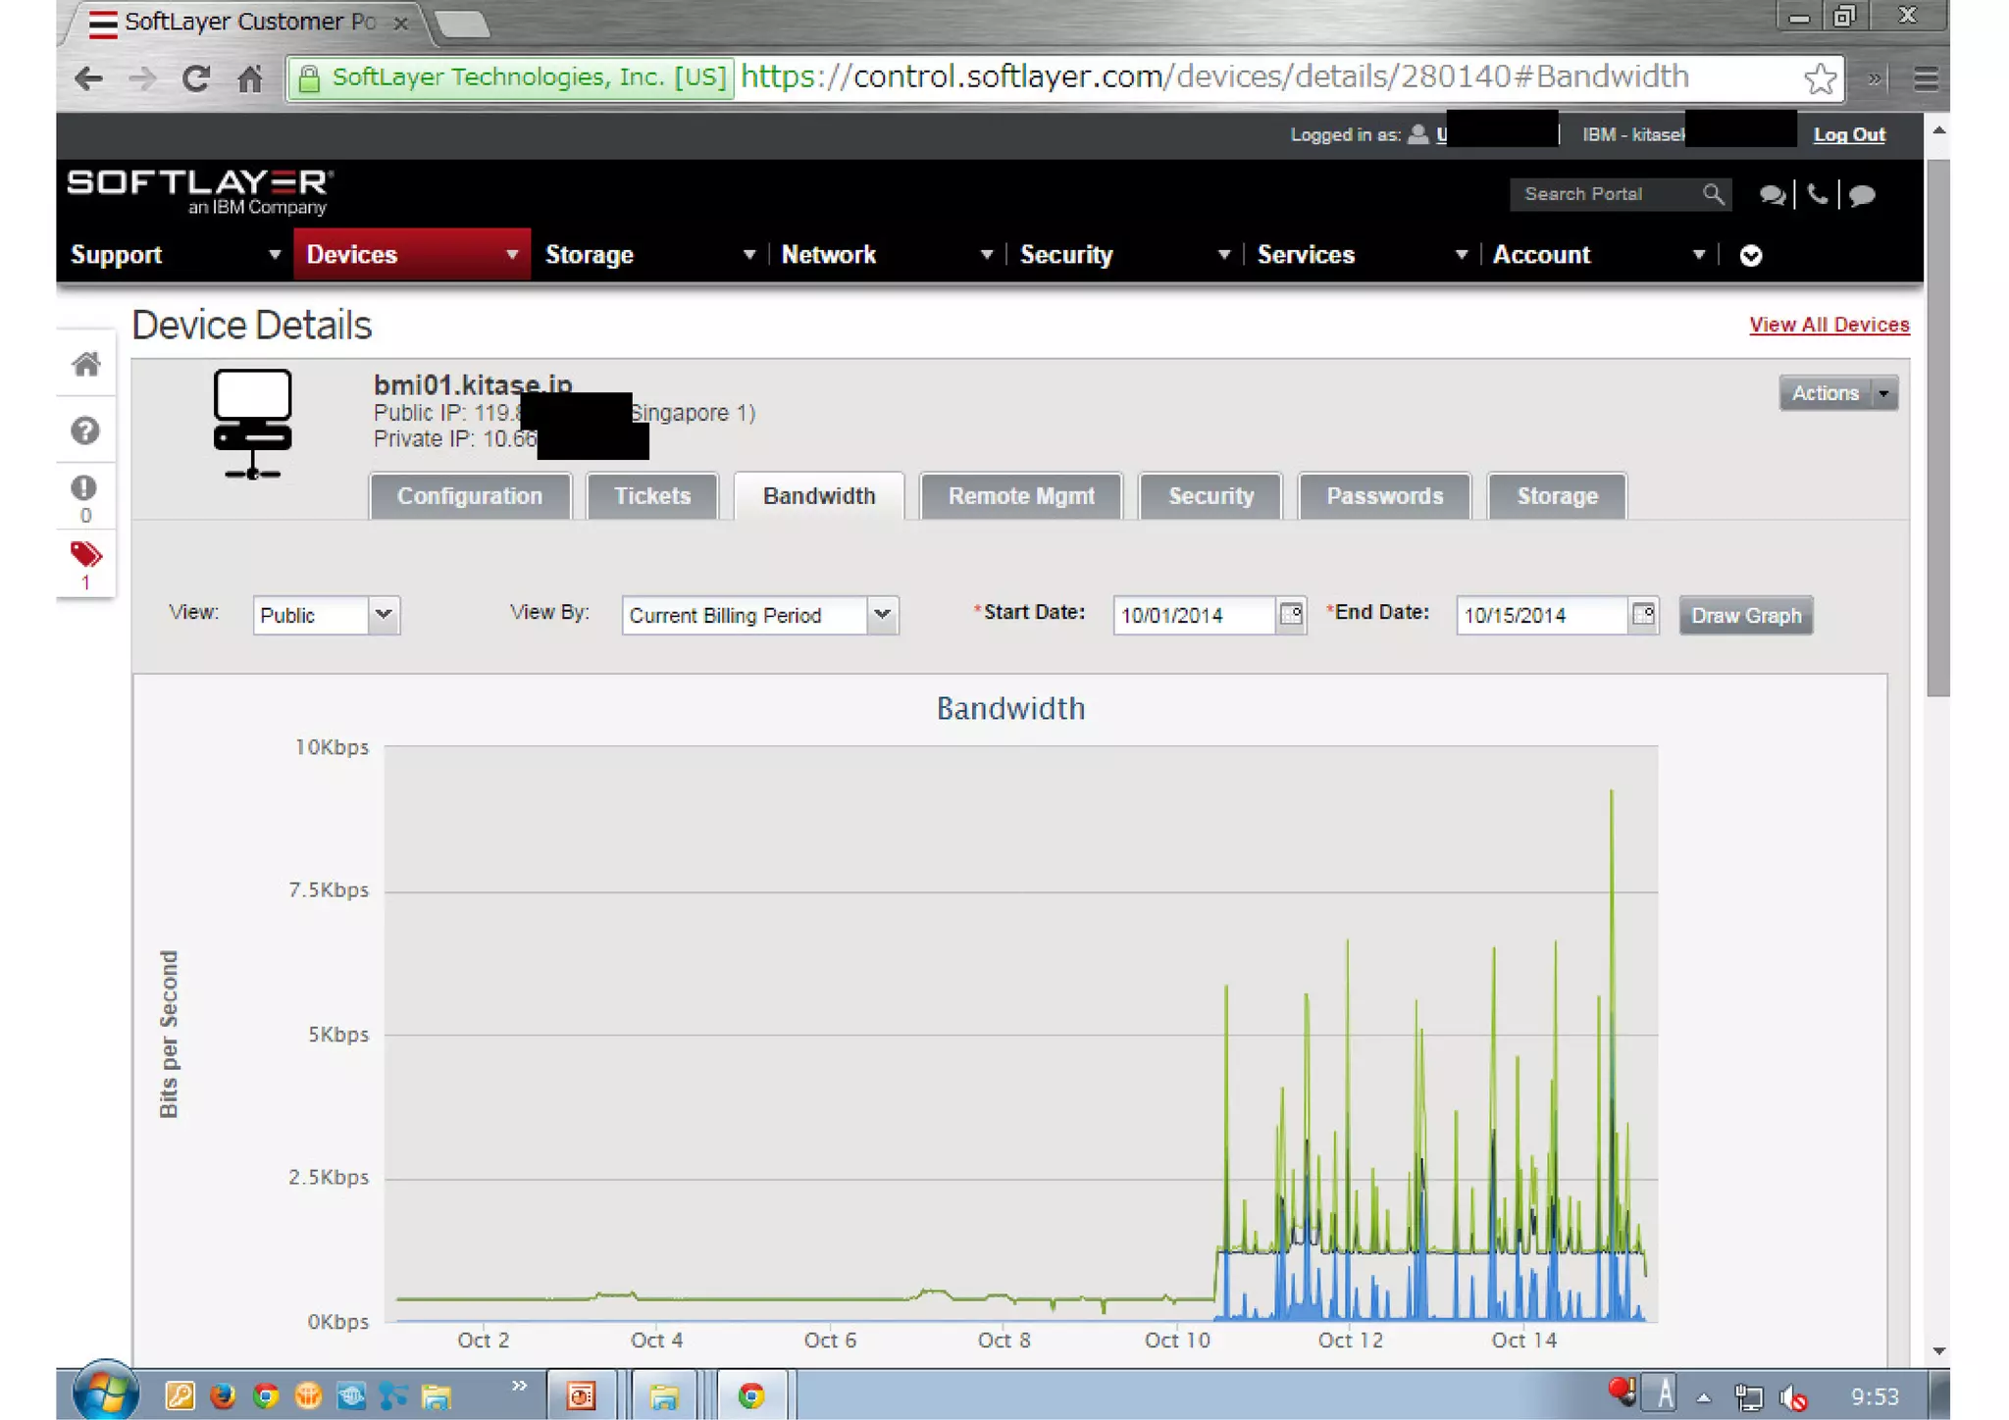Open End Date calendar picker icon
Image resolution: width=2009 pixels, height=1420 pixels.
click(1643, 615)
